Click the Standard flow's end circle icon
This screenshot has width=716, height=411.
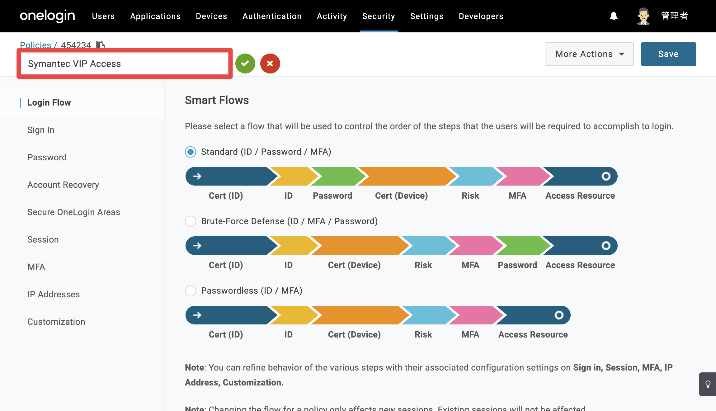(606, 176)
